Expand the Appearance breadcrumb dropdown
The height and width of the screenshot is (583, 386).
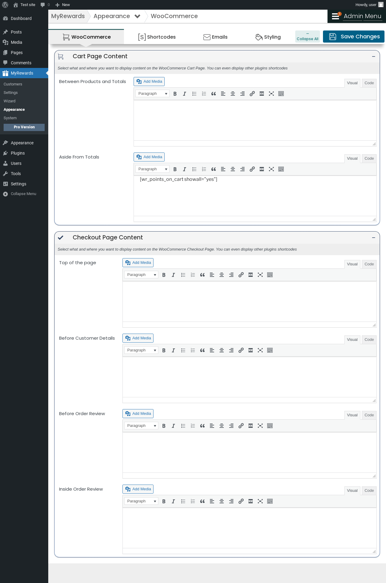pos(138,16)
